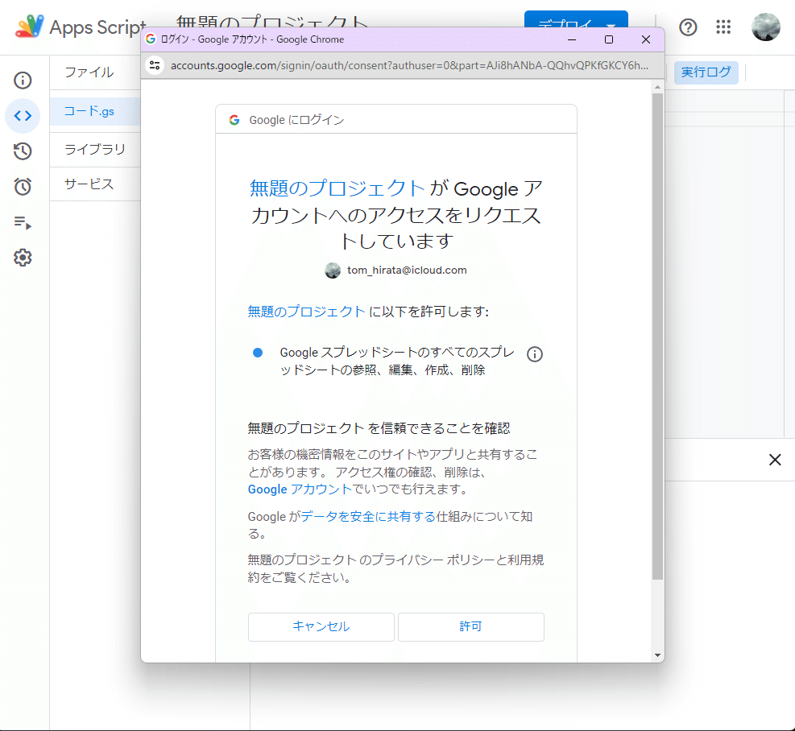
Task: Open the Google アカウント link
Action: pos(300,489)
